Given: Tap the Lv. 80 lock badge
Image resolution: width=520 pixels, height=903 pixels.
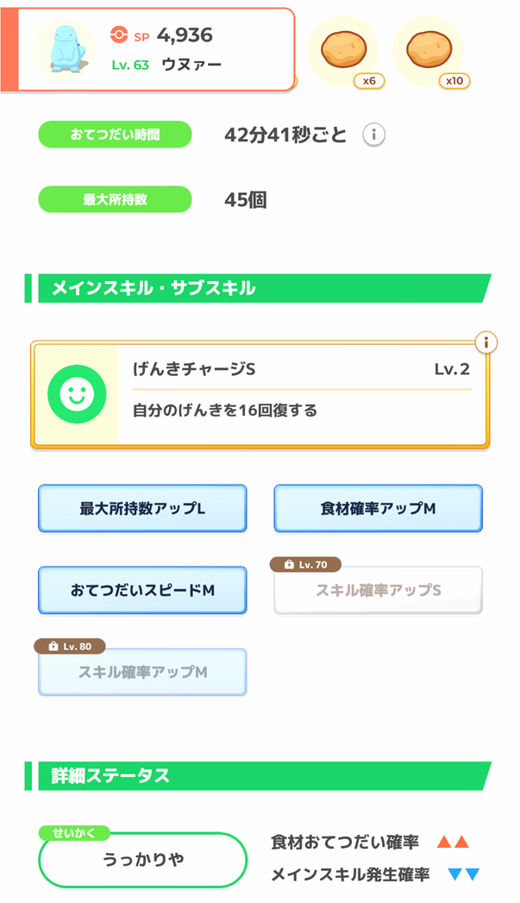Looking at the screenshot, I should tap(70, 647).
